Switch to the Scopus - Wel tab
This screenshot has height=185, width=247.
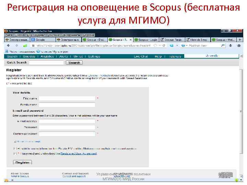click(224, 40)
